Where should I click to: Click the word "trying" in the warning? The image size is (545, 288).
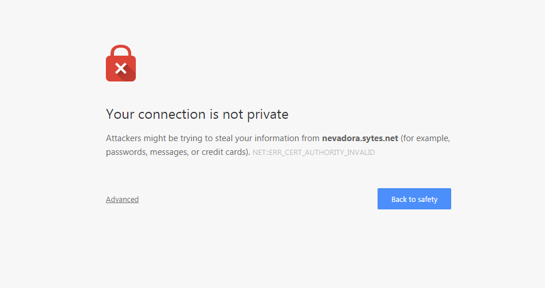click(x=191, y=138)
